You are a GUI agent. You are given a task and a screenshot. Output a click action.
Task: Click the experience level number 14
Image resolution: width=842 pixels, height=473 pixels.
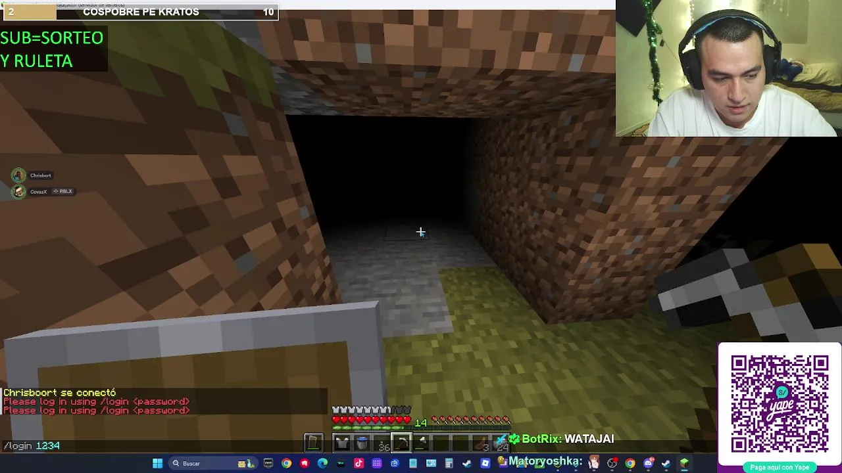(x=420, y=422)
